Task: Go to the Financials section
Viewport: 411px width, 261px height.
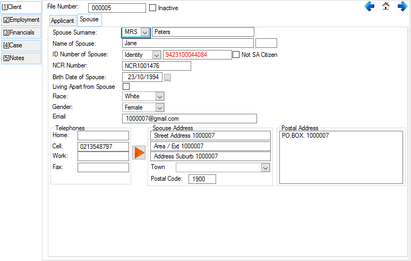Action: (x=21, y=32)
